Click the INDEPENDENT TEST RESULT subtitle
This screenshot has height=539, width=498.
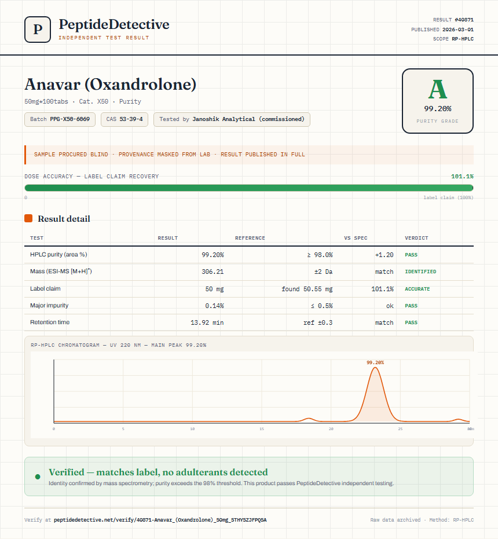tap(104, 38)
